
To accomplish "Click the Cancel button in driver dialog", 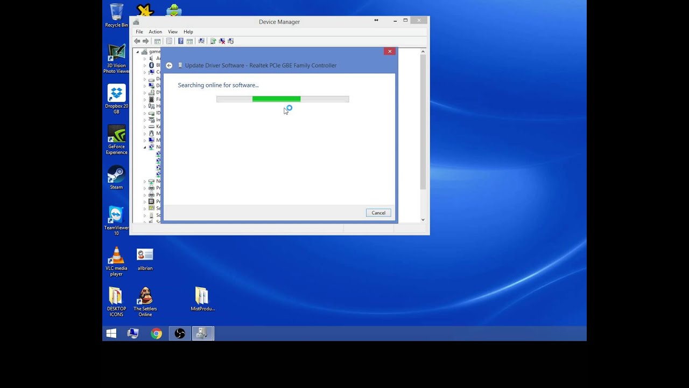I will click(378, 213).
